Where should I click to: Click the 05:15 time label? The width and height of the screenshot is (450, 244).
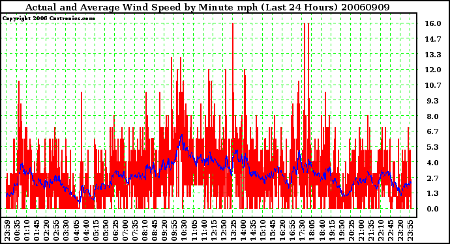95,230
